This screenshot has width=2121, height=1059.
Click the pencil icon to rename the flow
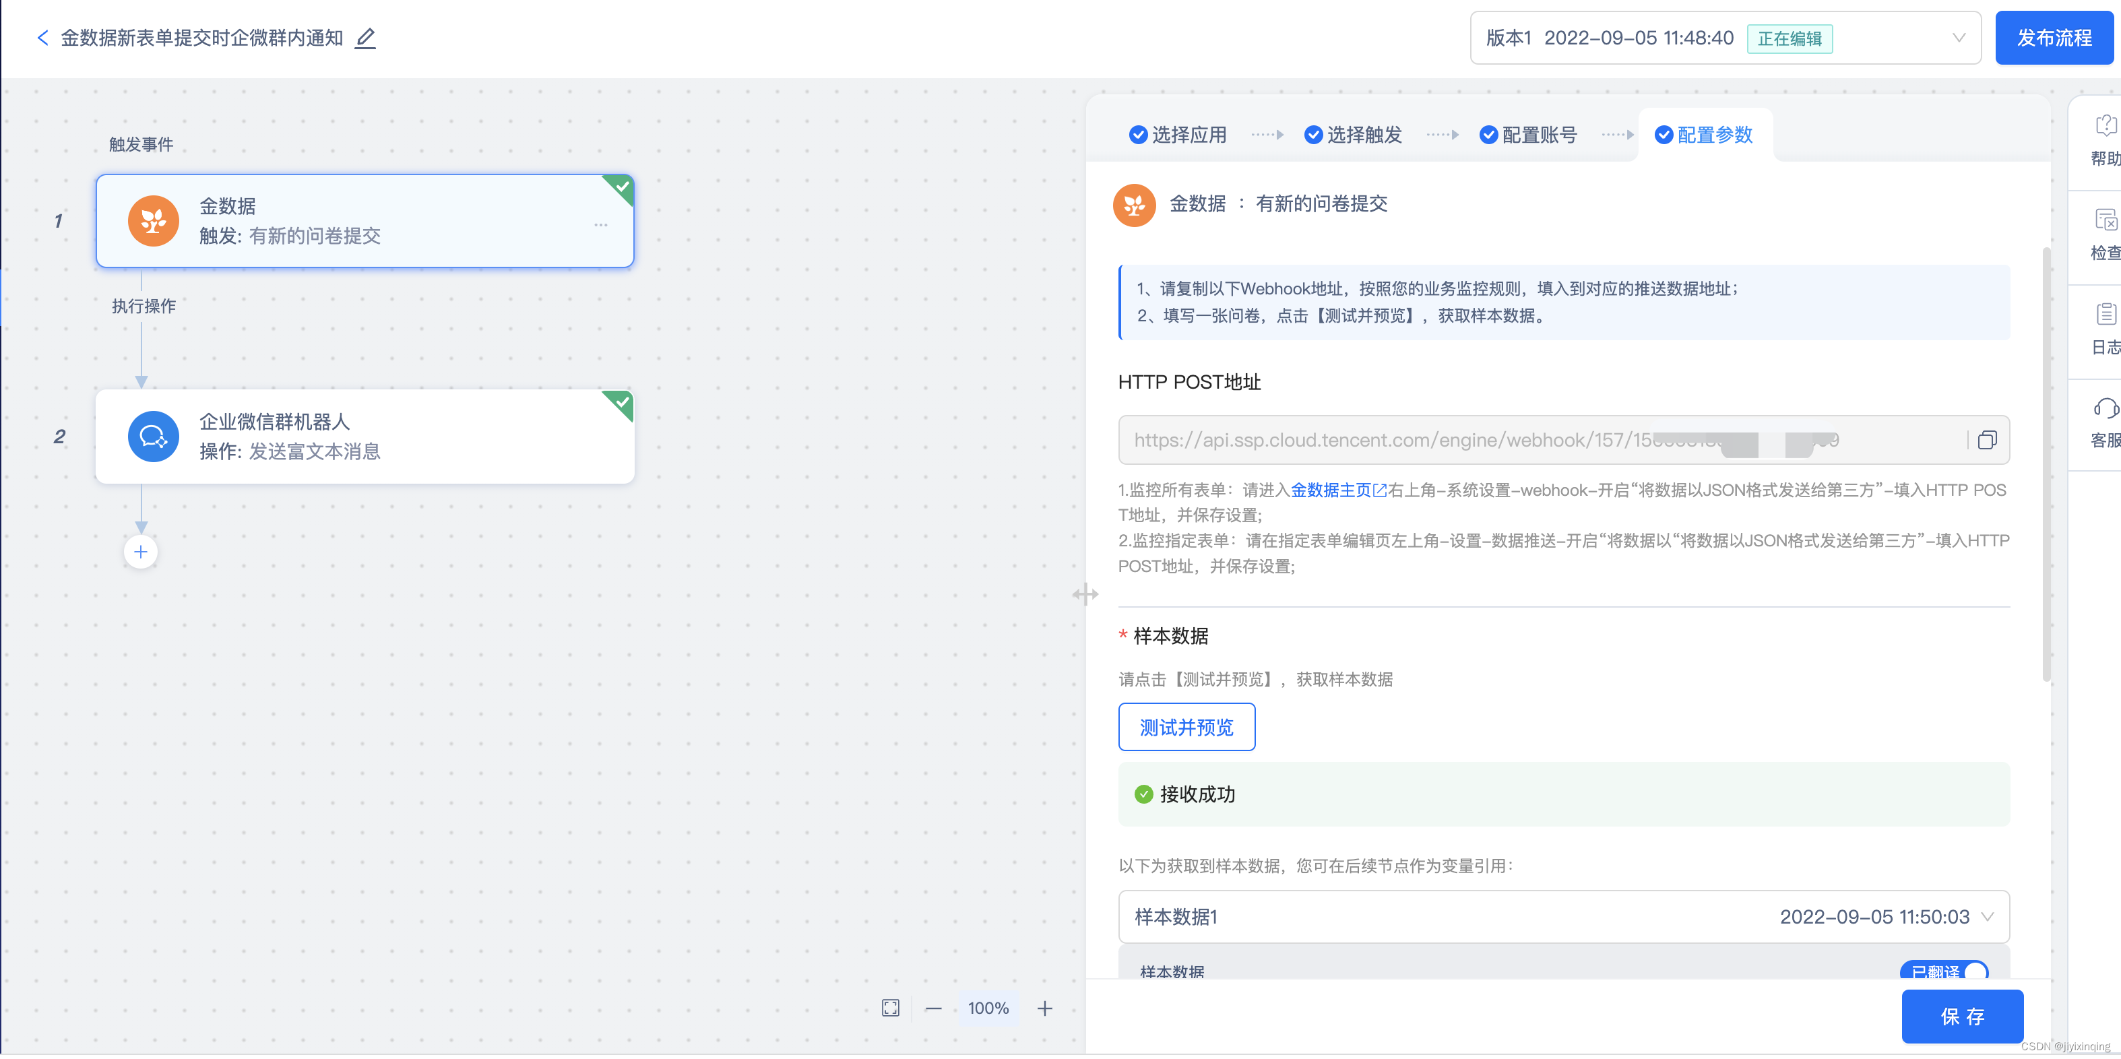[x=365, y=38]
